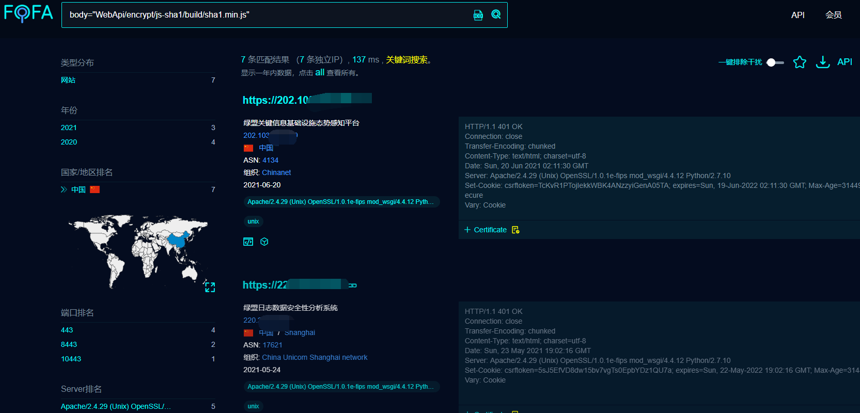Filter by port 8443
Viewport: 860px width, 413px height.
(69, 344)
